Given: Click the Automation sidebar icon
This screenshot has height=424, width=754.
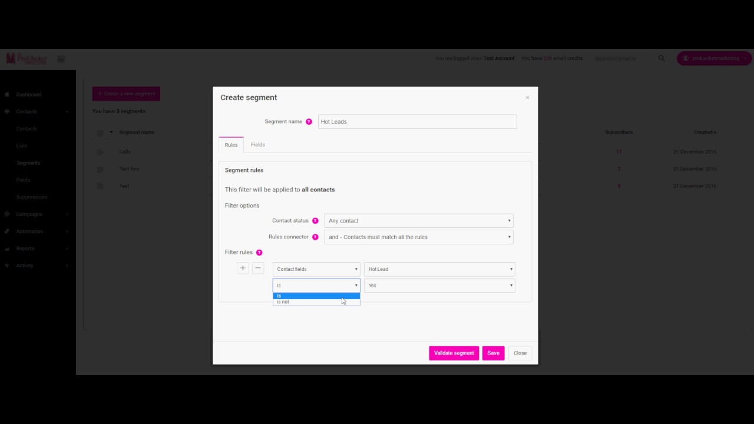Looking at the screenshot, I should pyautogui.click(x=7, y=231).
